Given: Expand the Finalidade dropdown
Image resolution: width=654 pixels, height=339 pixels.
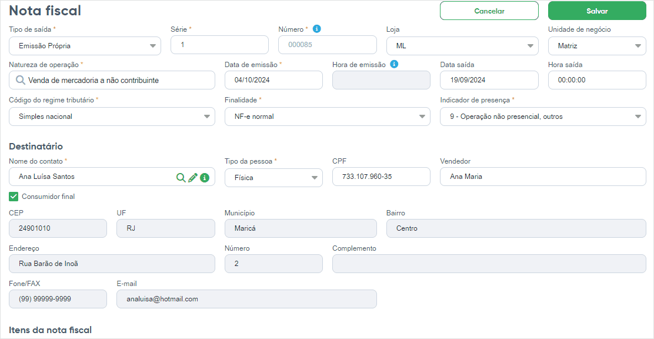Looking at the screenshot, I should click(x=328, y=117).
